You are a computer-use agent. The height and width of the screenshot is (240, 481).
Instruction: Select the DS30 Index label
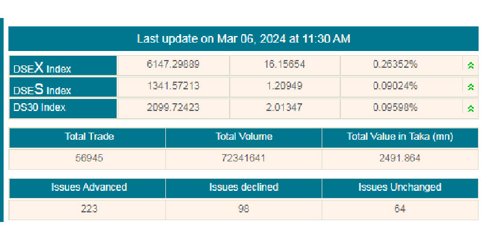(40, 108)
